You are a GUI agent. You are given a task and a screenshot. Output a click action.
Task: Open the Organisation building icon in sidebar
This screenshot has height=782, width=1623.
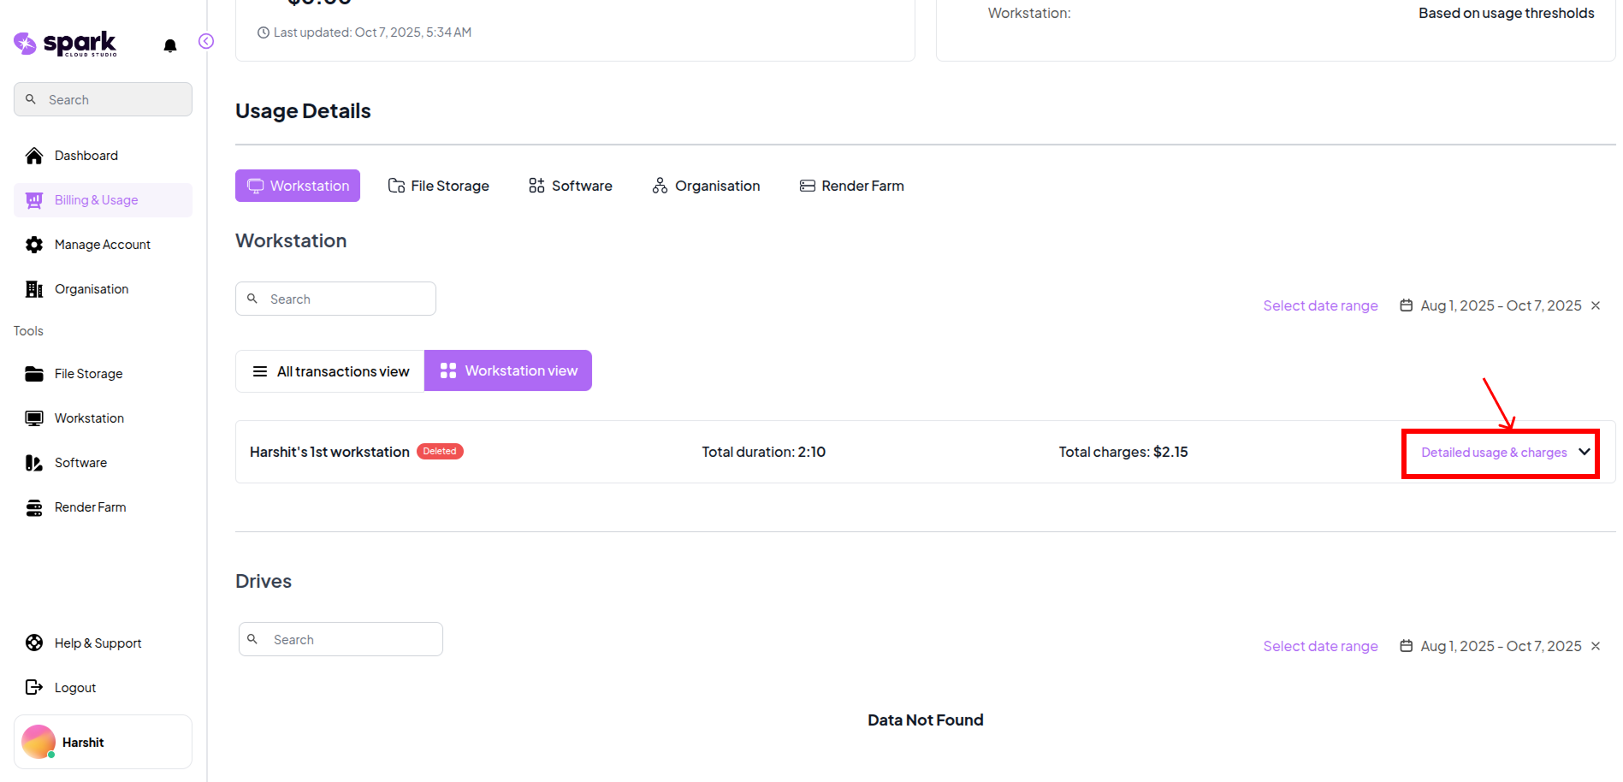click(x=34, y=289)
